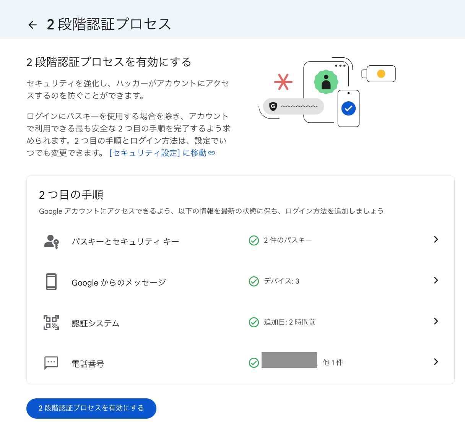Open the 電話番号 row chevron
Image resolution: width=465 pixels, height=432 pixels.
pos(436,362)
